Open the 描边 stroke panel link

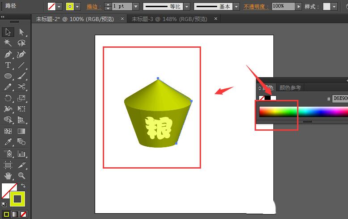pyautogui.click(x=93, y=7)
